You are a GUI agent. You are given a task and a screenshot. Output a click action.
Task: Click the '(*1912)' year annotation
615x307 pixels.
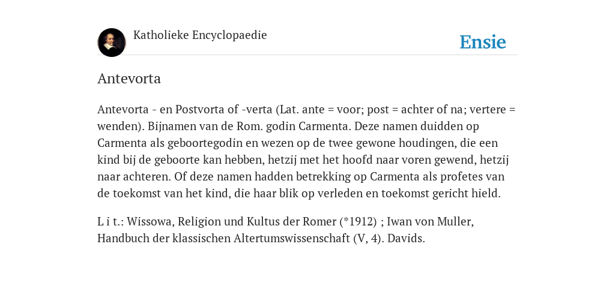coord(359,222)
